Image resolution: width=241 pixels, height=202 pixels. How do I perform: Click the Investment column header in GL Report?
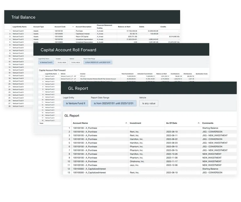pyautogui.click(x=136, y=123)
